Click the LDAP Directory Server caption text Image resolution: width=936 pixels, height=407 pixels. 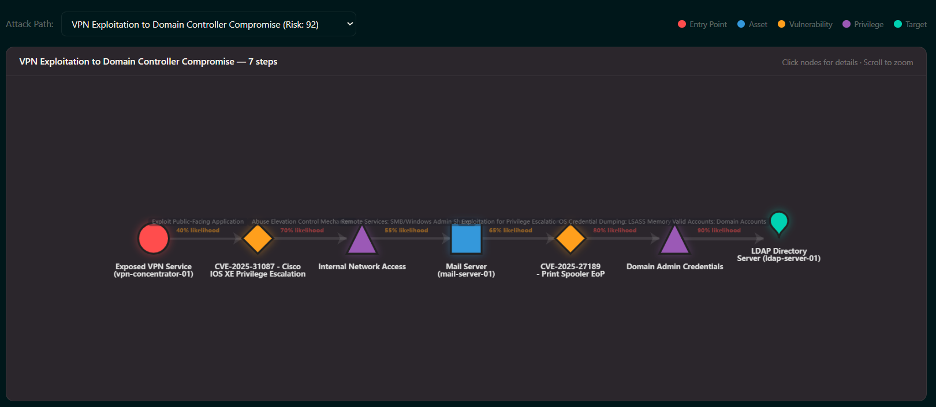click(779, 255)
